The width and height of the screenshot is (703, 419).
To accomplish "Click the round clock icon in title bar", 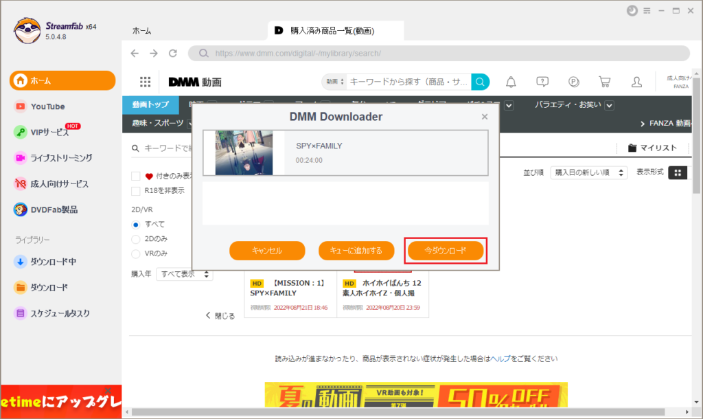I will (x=632, y=11).
